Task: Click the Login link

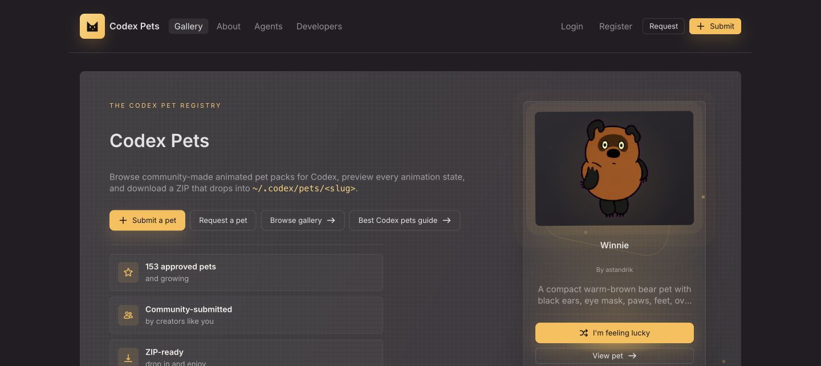Action: click(x=572, y=26)
